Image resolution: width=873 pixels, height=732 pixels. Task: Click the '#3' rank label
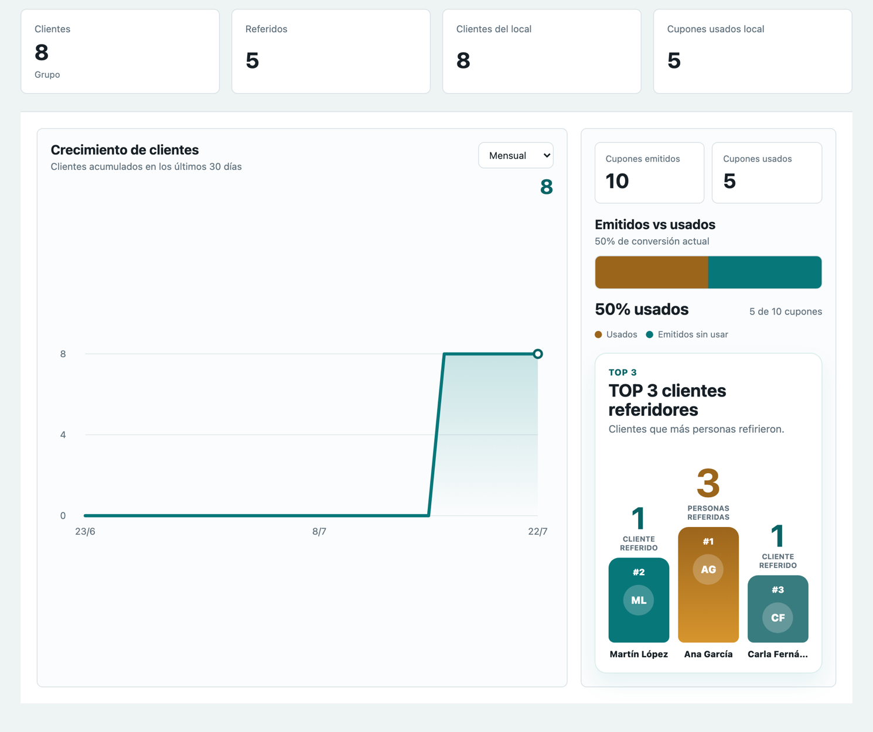coord(778,590)
